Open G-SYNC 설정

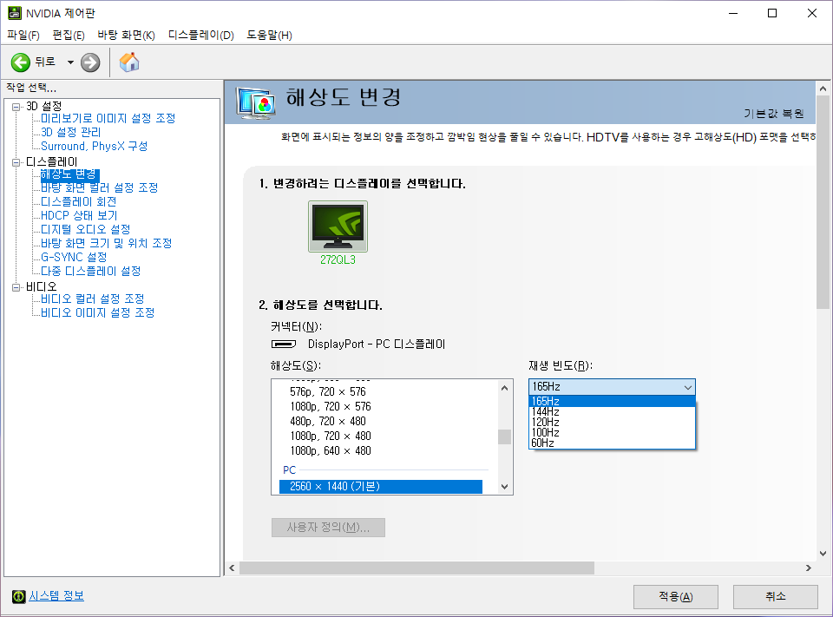74,257
